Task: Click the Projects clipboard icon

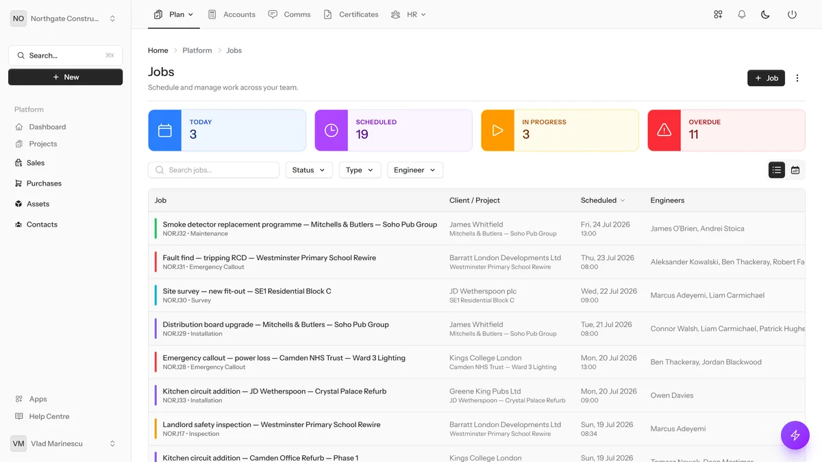Action: (18, 144)
